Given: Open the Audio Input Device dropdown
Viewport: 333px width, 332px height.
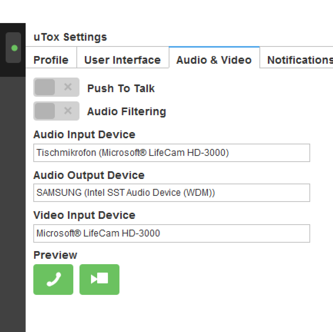Looking at the screenshot, I should pos(171,153).
